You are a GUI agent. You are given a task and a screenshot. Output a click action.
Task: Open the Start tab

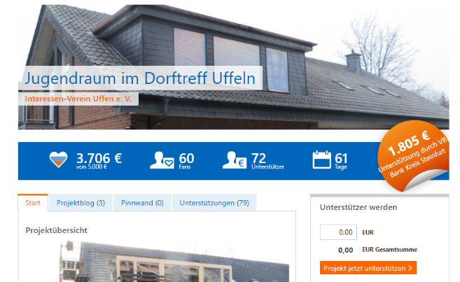coord(33,203)
